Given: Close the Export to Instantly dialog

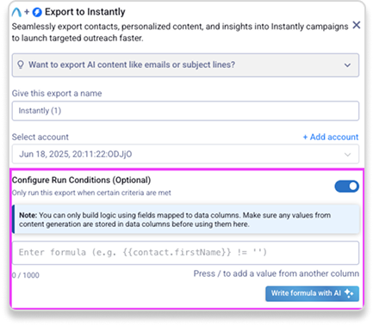Looking at the screenshot, I should [357, 25].
